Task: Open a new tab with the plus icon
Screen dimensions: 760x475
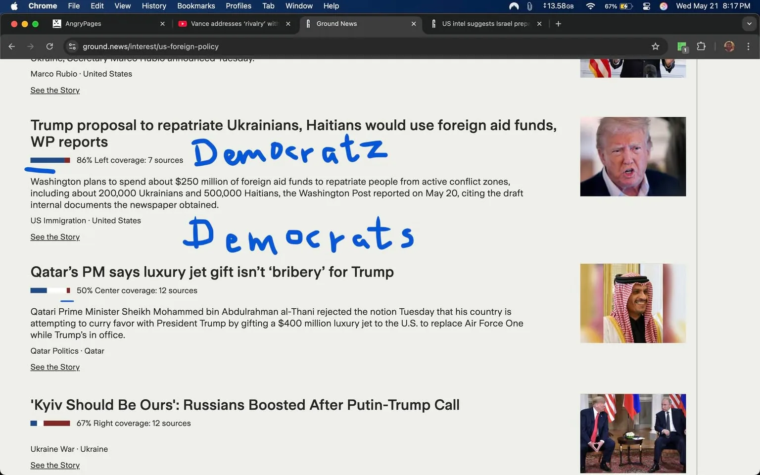Action: [558, 23]
